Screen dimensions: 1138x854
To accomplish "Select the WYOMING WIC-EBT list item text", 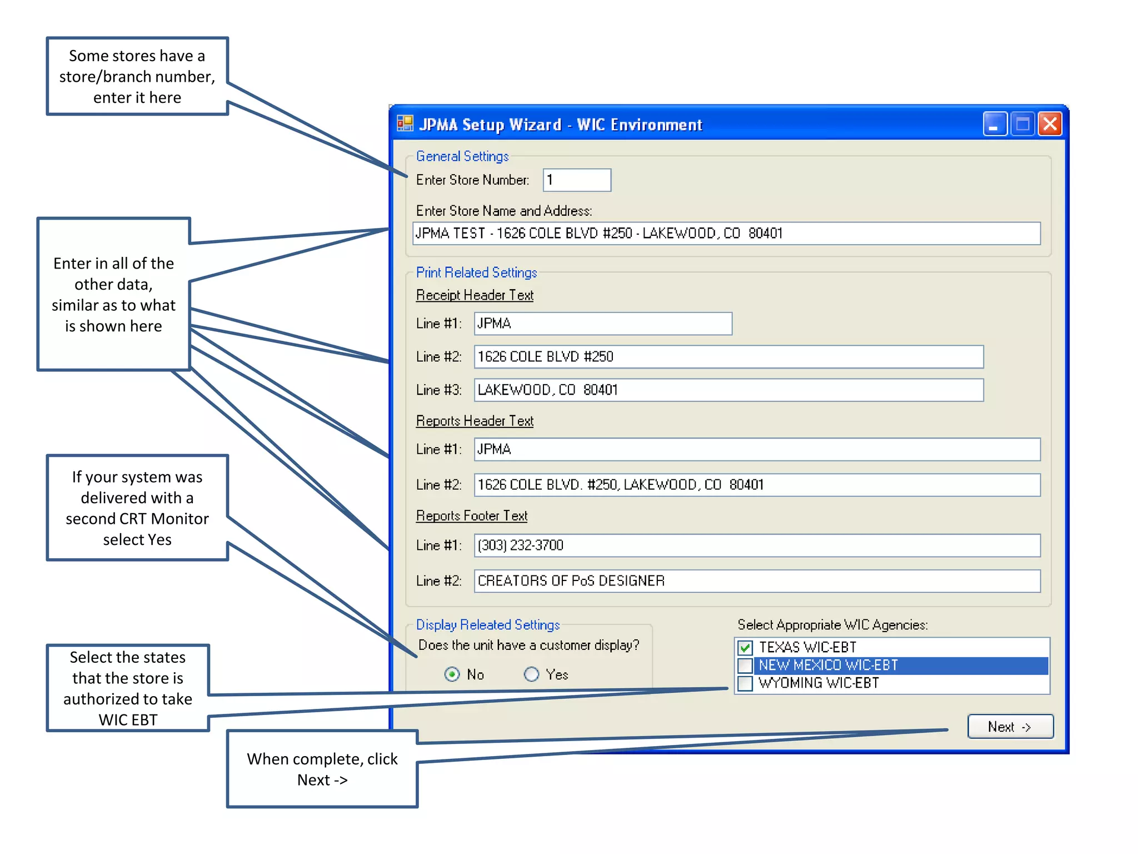I will (x=819, y=683).
